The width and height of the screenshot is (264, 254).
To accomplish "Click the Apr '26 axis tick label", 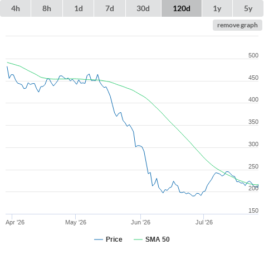I will (15, 222).
